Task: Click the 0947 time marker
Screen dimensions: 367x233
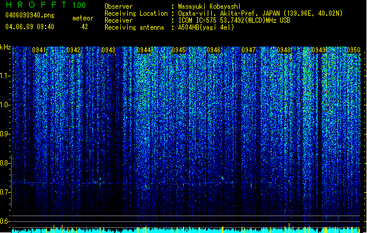Action: pos(249,50)
